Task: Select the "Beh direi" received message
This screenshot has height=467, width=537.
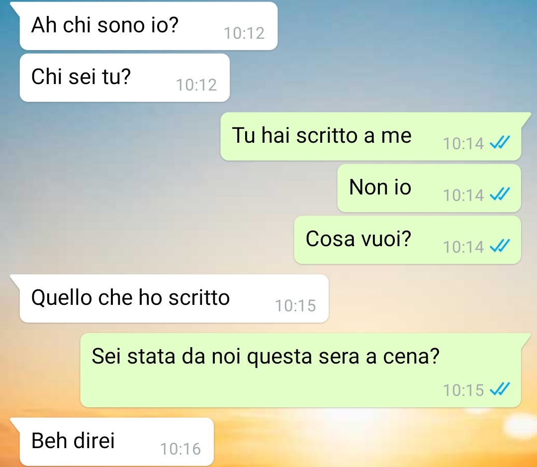Action: click(116, 442)
